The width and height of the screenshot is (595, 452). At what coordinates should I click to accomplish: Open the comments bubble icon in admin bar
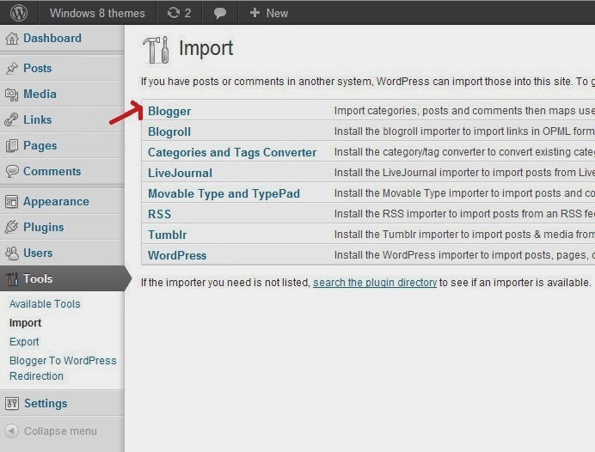click(x=220, y=13)
